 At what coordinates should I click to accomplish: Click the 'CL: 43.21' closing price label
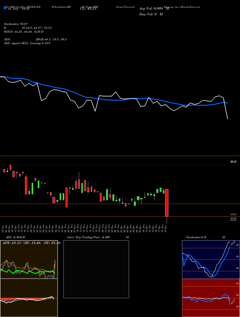pyautogui.click(x=88, y=9)
